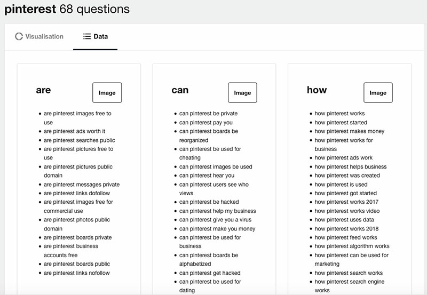This screenshot has width=427, height=295.
Task: Open "are pinterest boards private" item
Action: click(77, 237)
